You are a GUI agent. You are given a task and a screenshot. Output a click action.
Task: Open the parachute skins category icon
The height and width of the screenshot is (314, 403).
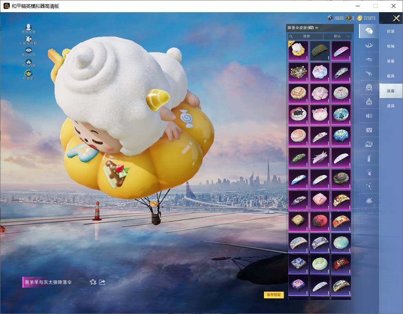click(x=368, y=31)
